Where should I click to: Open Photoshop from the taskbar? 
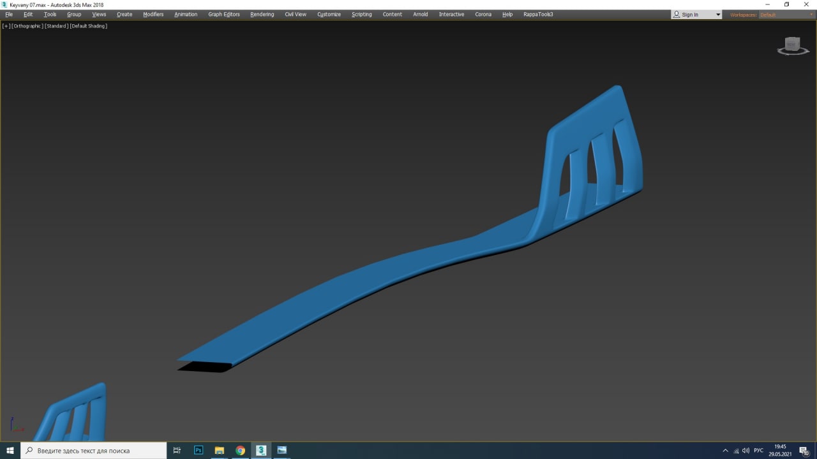(x=199, y=450)
